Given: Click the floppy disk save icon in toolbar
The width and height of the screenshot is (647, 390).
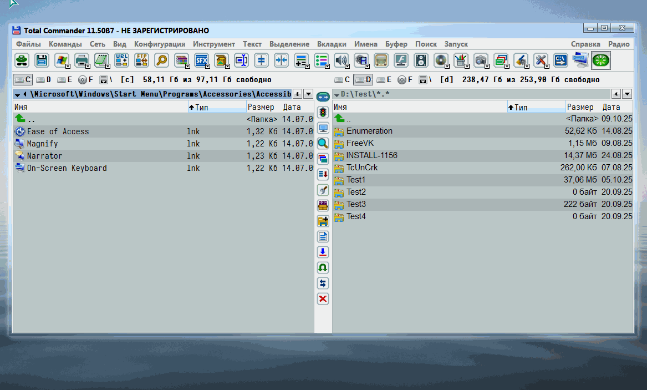Looking at the screenshot, I should tap(41, 60).
